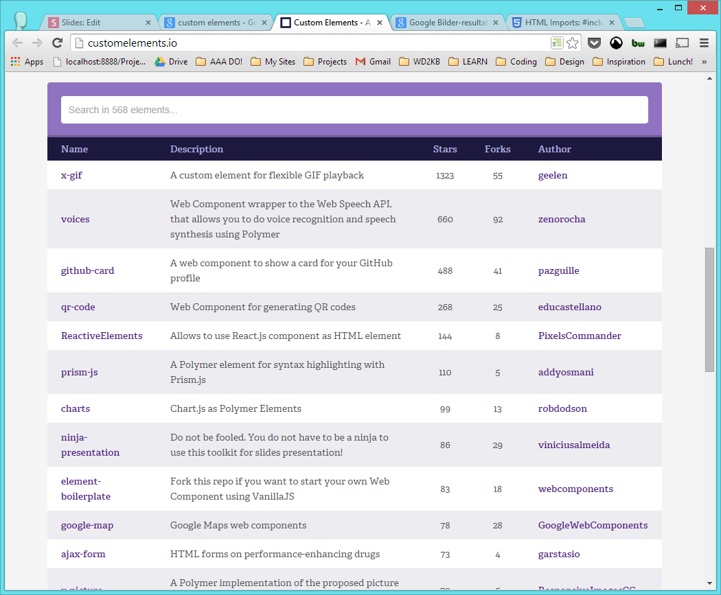Close the Custom Elements tab
The width and height of the screenshot is (721, 595).
click(x=380, y=23)
